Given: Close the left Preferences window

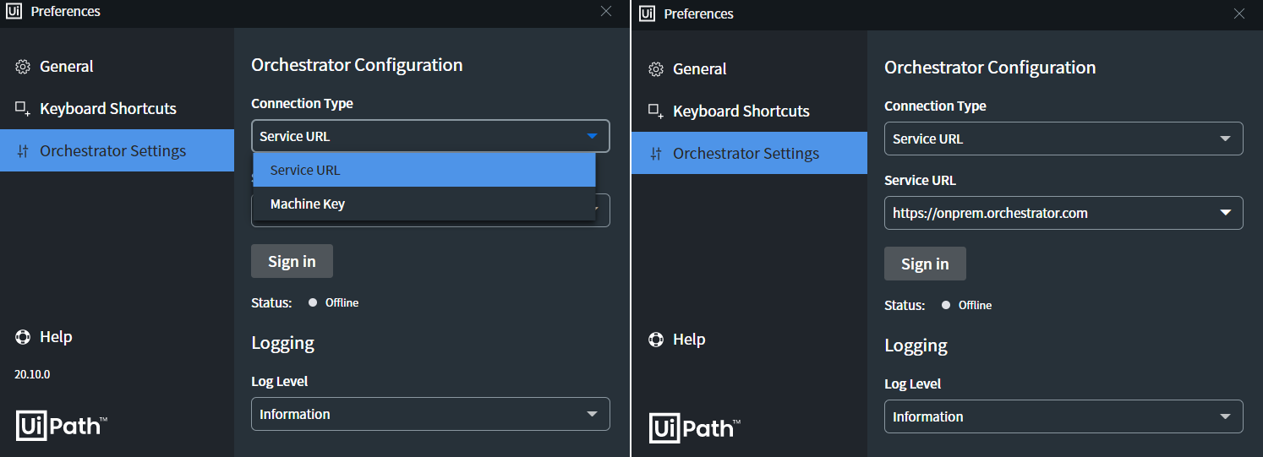Looking at the screenshot, I should pos(606,11).
